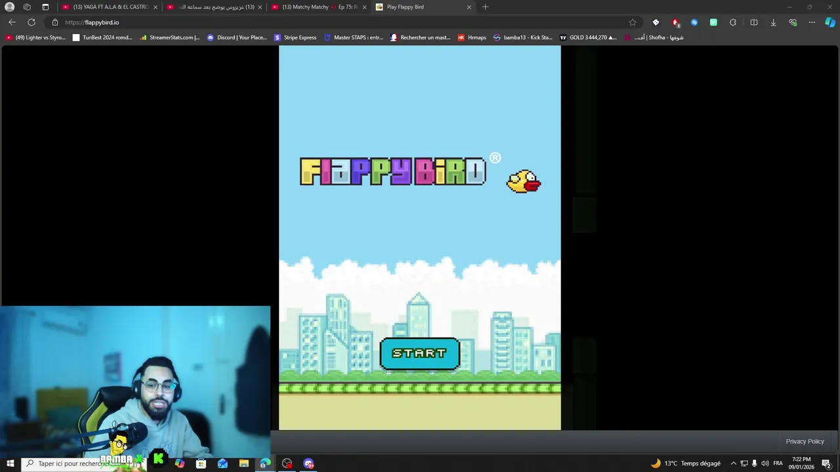Open Rechercher un master bookmark
This screenshot has width=840, height=472.
[x=420, y=37]
